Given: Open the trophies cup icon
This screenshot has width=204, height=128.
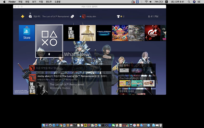Looking at the screenshot, I should coord(118,16).
